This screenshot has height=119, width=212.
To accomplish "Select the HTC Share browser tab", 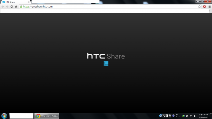I will (16, 2).
